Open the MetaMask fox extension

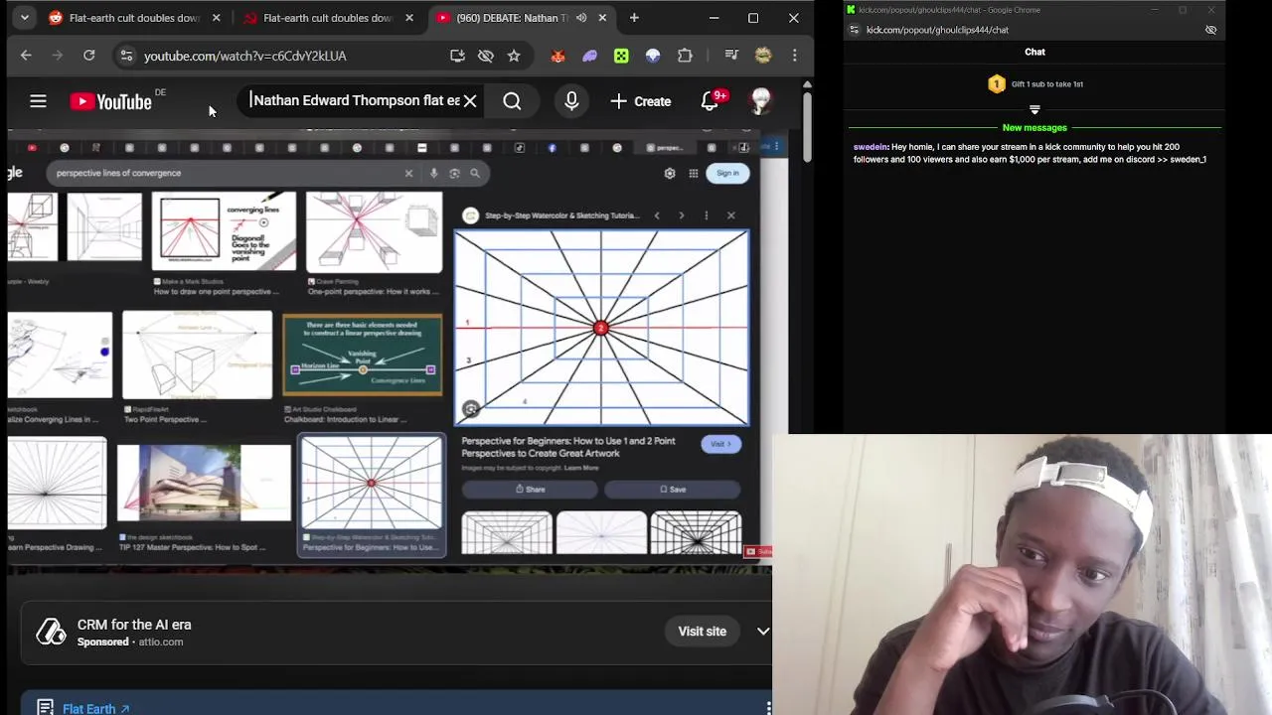click(557, 56)
